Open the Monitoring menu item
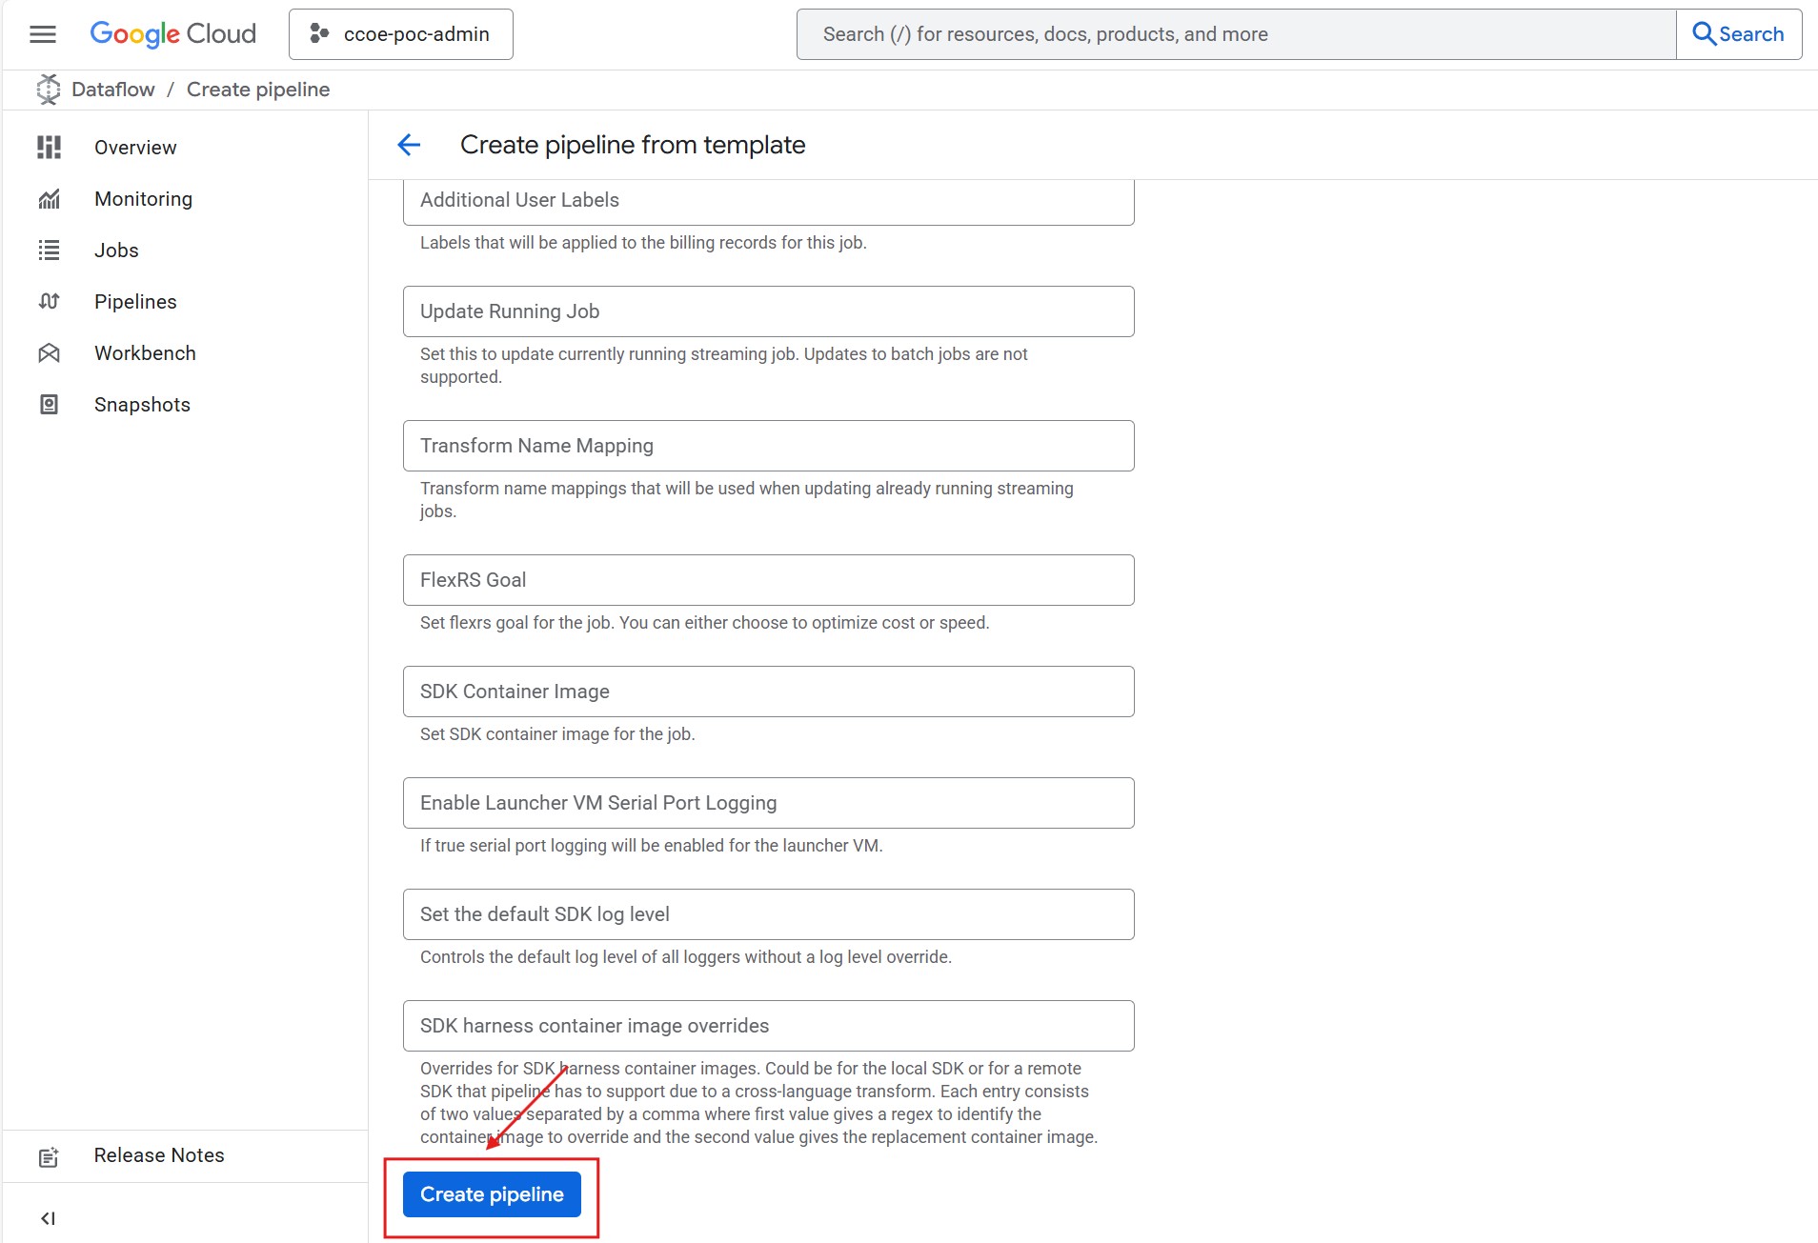 point(143,199)
